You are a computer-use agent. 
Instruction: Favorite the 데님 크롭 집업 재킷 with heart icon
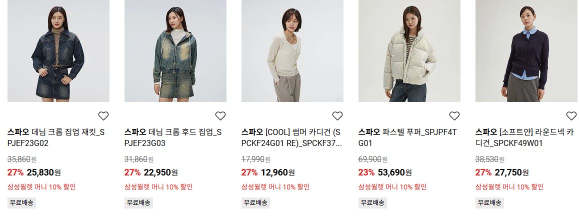click(103, 116)
